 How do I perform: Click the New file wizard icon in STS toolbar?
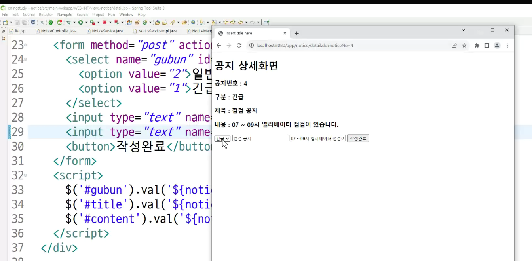pyautogui.click(x=5, y=23)
